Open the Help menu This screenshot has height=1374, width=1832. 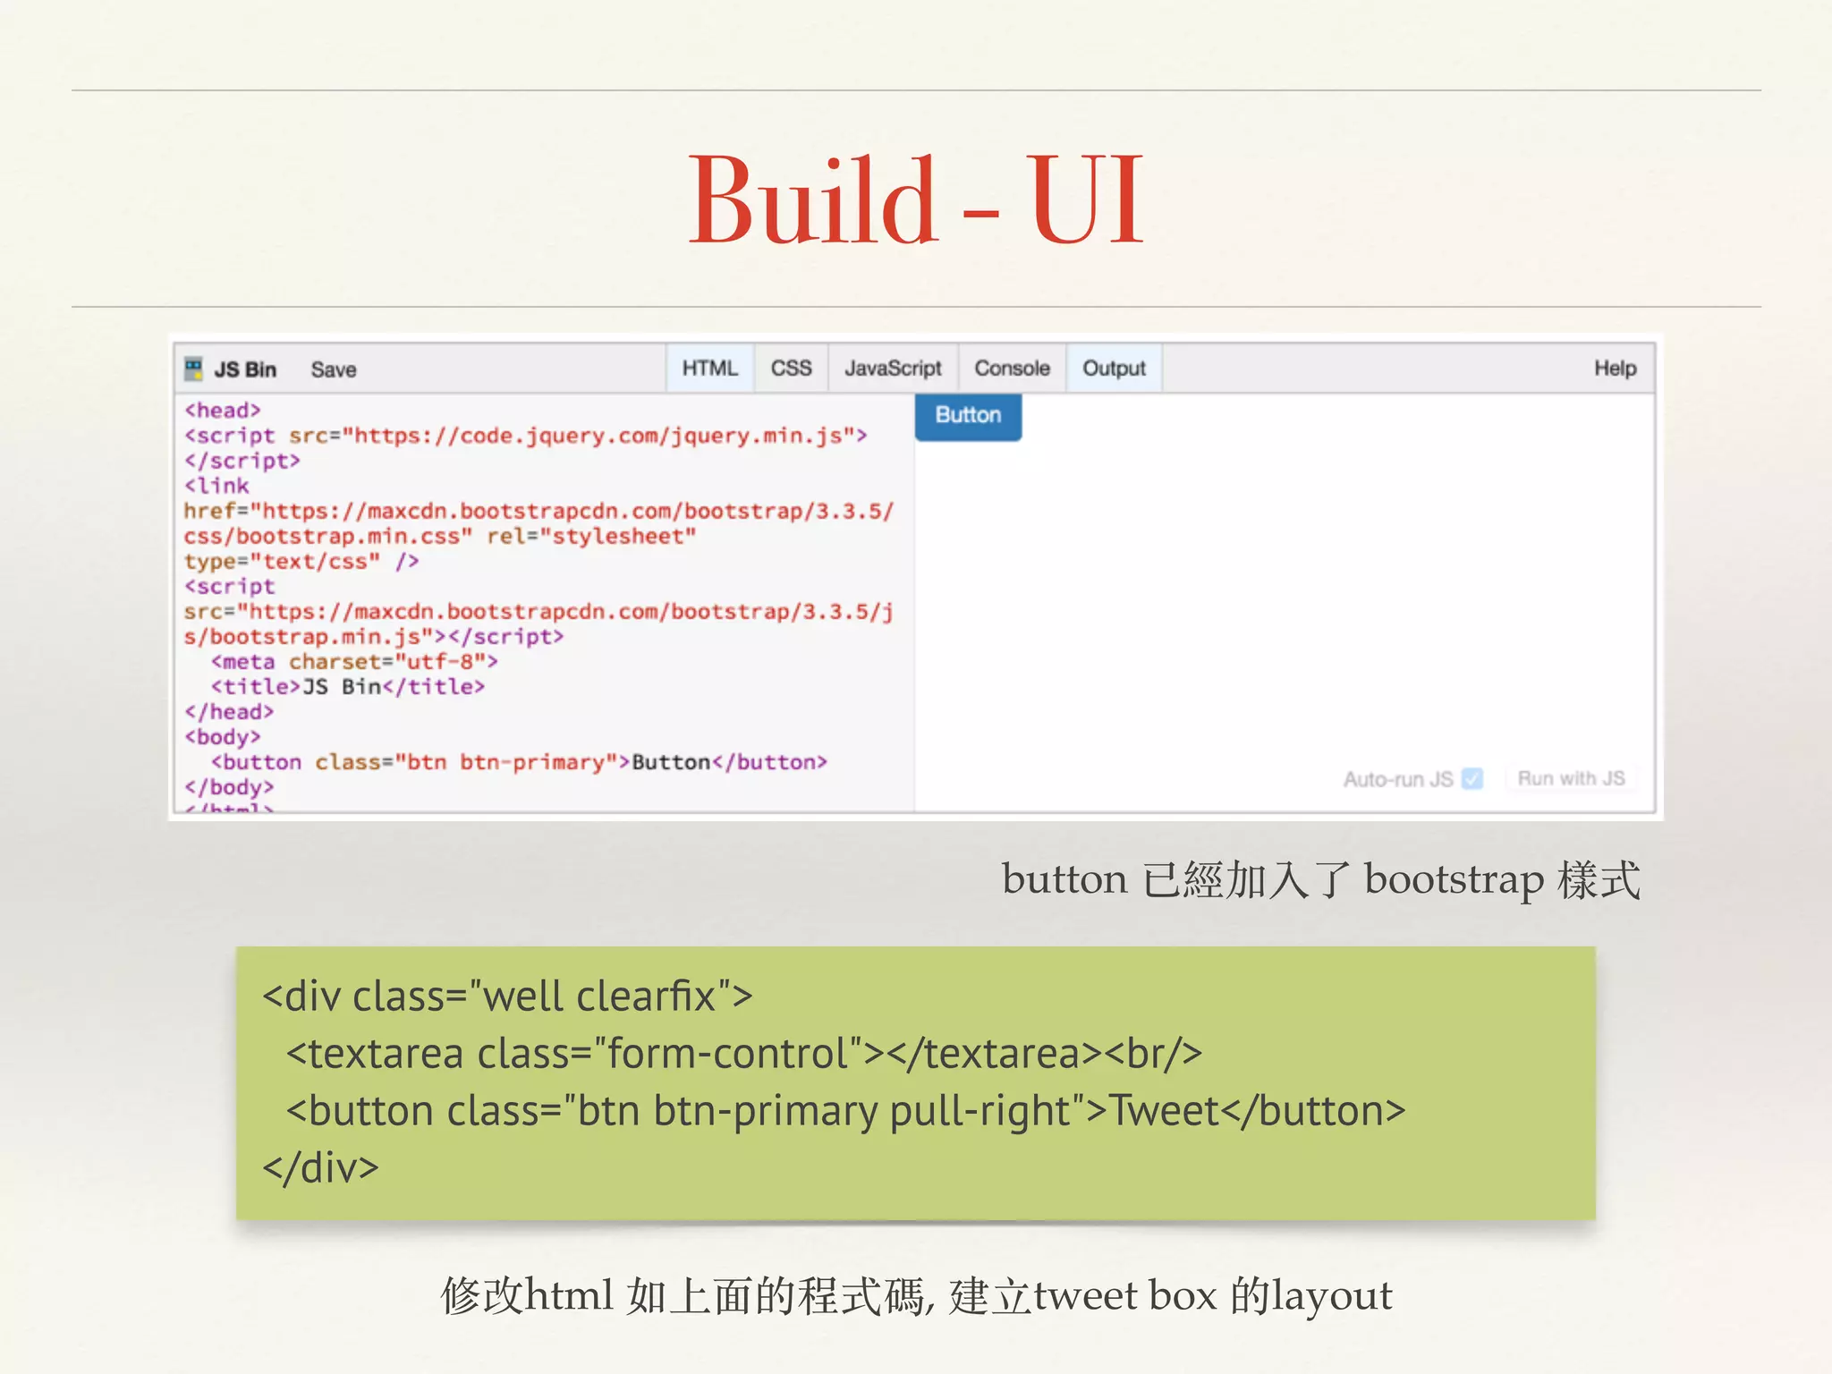click(1615, 369)
